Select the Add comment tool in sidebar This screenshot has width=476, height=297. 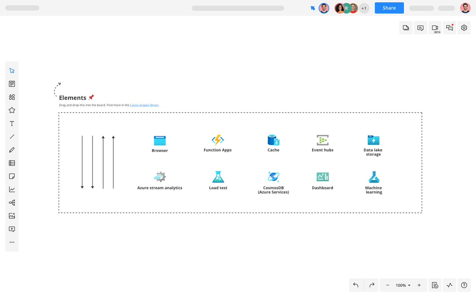point(12,229)
